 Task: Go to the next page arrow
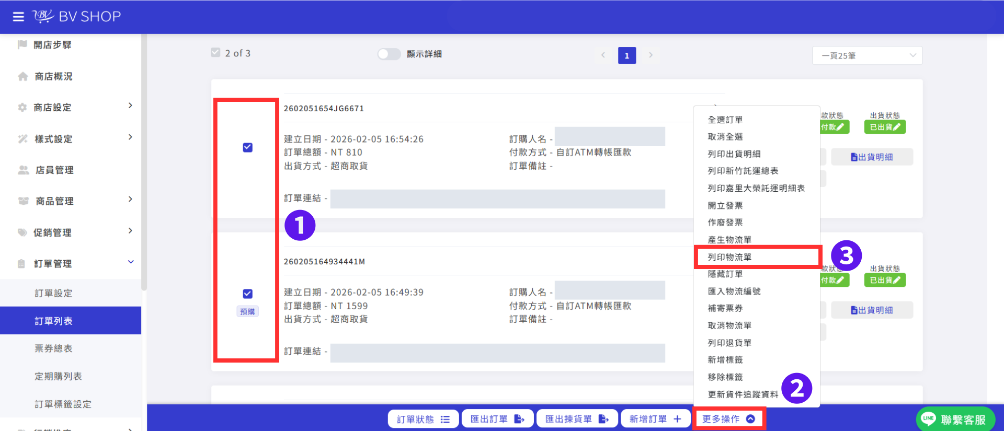tap(651, 55)
